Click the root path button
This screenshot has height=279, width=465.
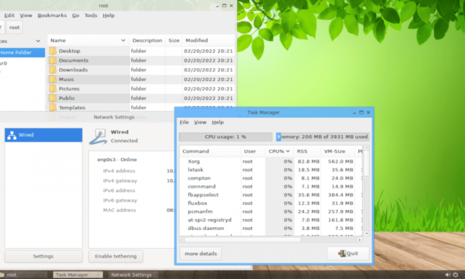14,27
